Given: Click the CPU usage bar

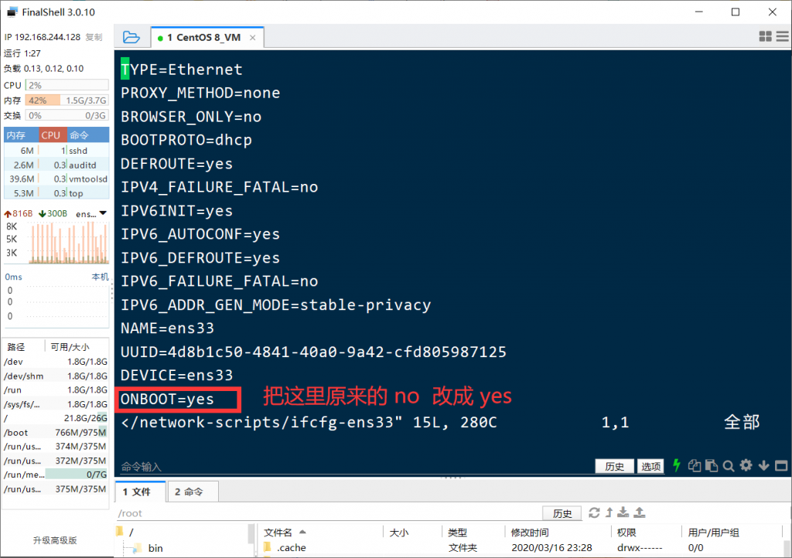Looking at the screenshot, I should 67,85.
